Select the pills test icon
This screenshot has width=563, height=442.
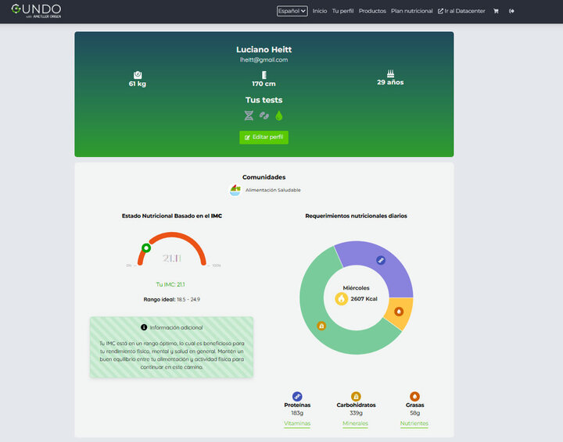pyautogui.click(x=264, y=116)
